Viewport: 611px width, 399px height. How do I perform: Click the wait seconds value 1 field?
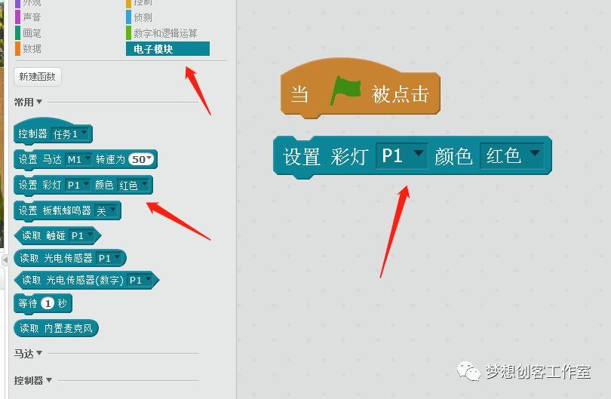48,303
